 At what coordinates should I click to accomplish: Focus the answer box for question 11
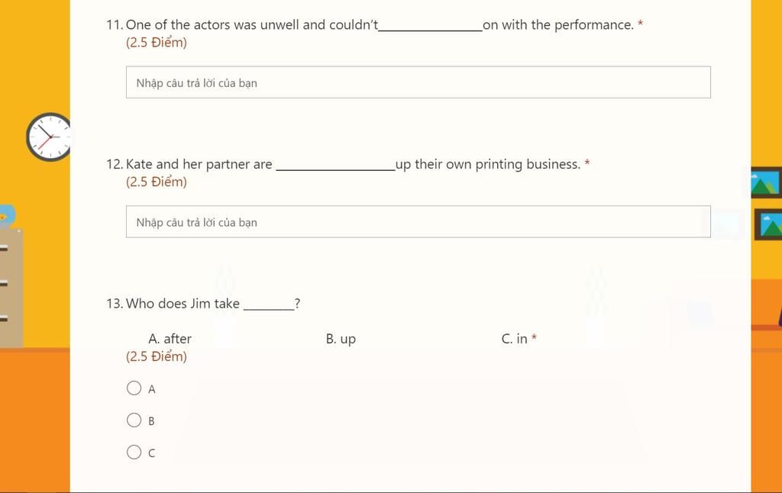(418, 82)
